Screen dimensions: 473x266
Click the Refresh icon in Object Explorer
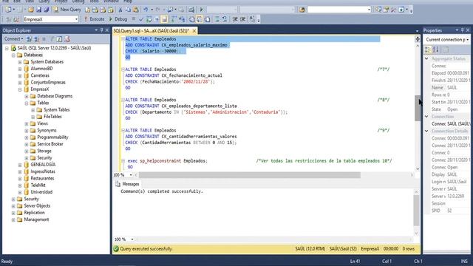(x=59, y=39)
